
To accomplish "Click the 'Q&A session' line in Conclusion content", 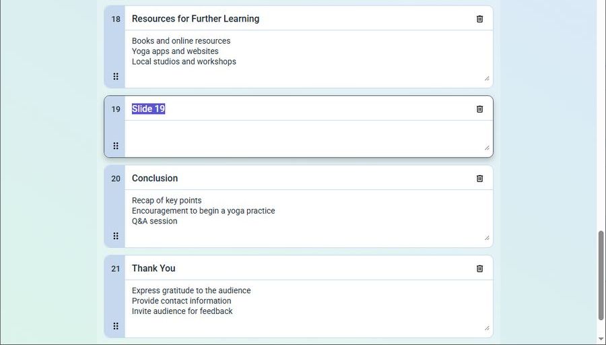I will (x=155, y=221).
